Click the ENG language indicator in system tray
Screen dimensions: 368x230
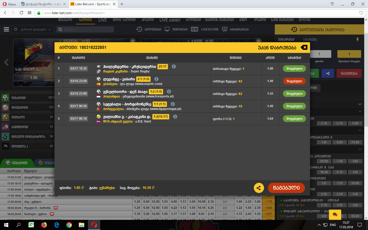pos(333,225)
